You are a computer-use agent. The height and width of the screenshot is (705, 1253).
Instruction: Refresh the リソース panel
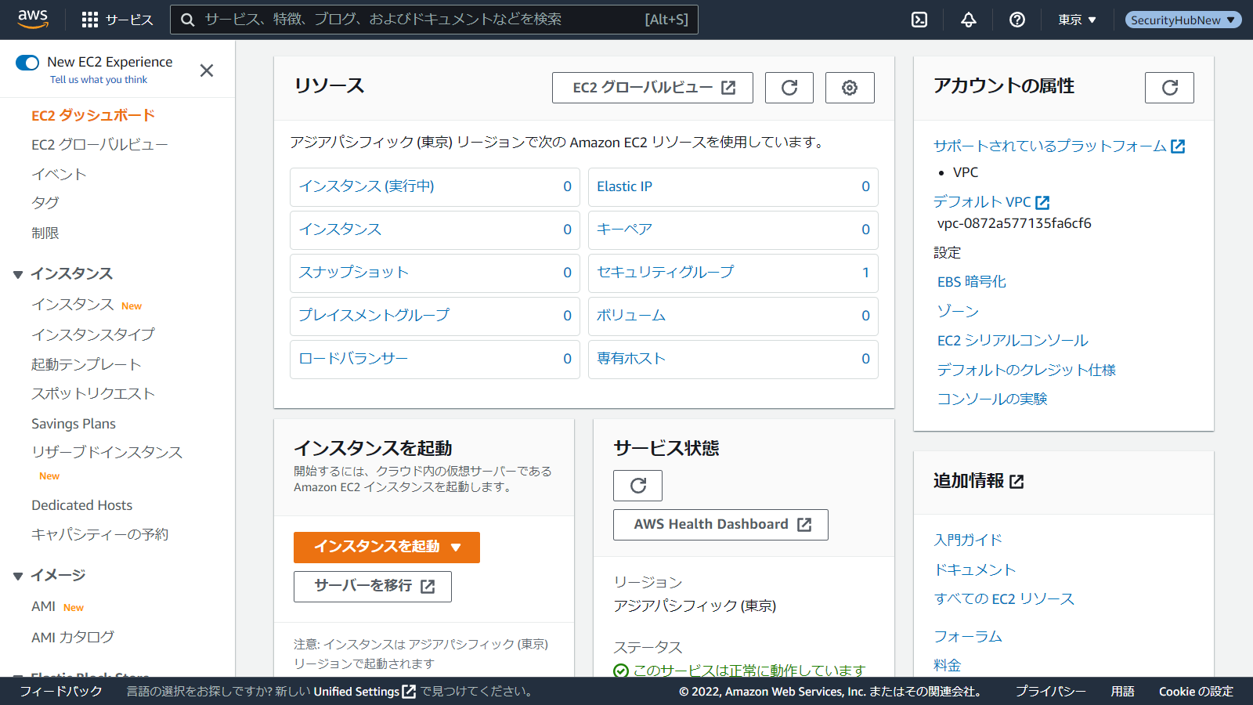(x=789, y=88)
